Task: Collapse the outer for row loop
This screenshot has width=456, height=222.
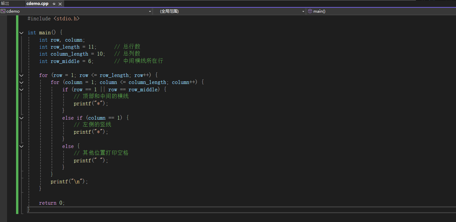Action: point(21,75)
